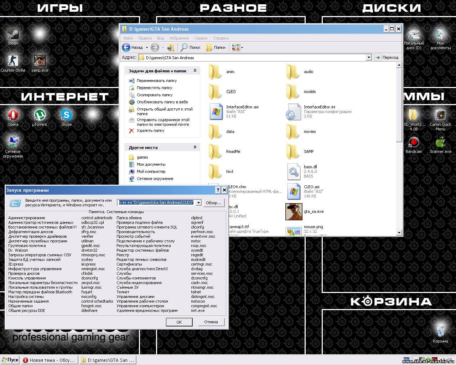Select the gta_sa.exe file icon
Image resolution: width=456 pixels, height=365 pixels.
pos(294,212)
